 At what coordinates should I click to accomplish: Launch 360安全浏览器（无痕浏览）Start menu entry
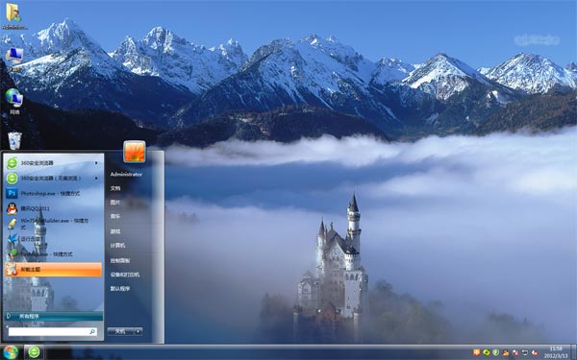(53, 179)
